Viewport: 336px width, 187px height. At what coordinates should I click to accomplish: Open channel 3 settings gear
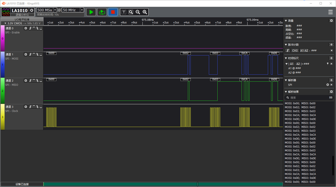coord(26,106)
